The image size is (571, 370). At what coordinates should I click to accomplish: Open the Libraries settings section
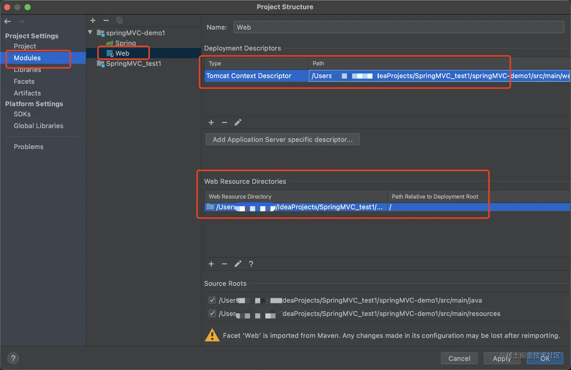click(x=28, y=70)
